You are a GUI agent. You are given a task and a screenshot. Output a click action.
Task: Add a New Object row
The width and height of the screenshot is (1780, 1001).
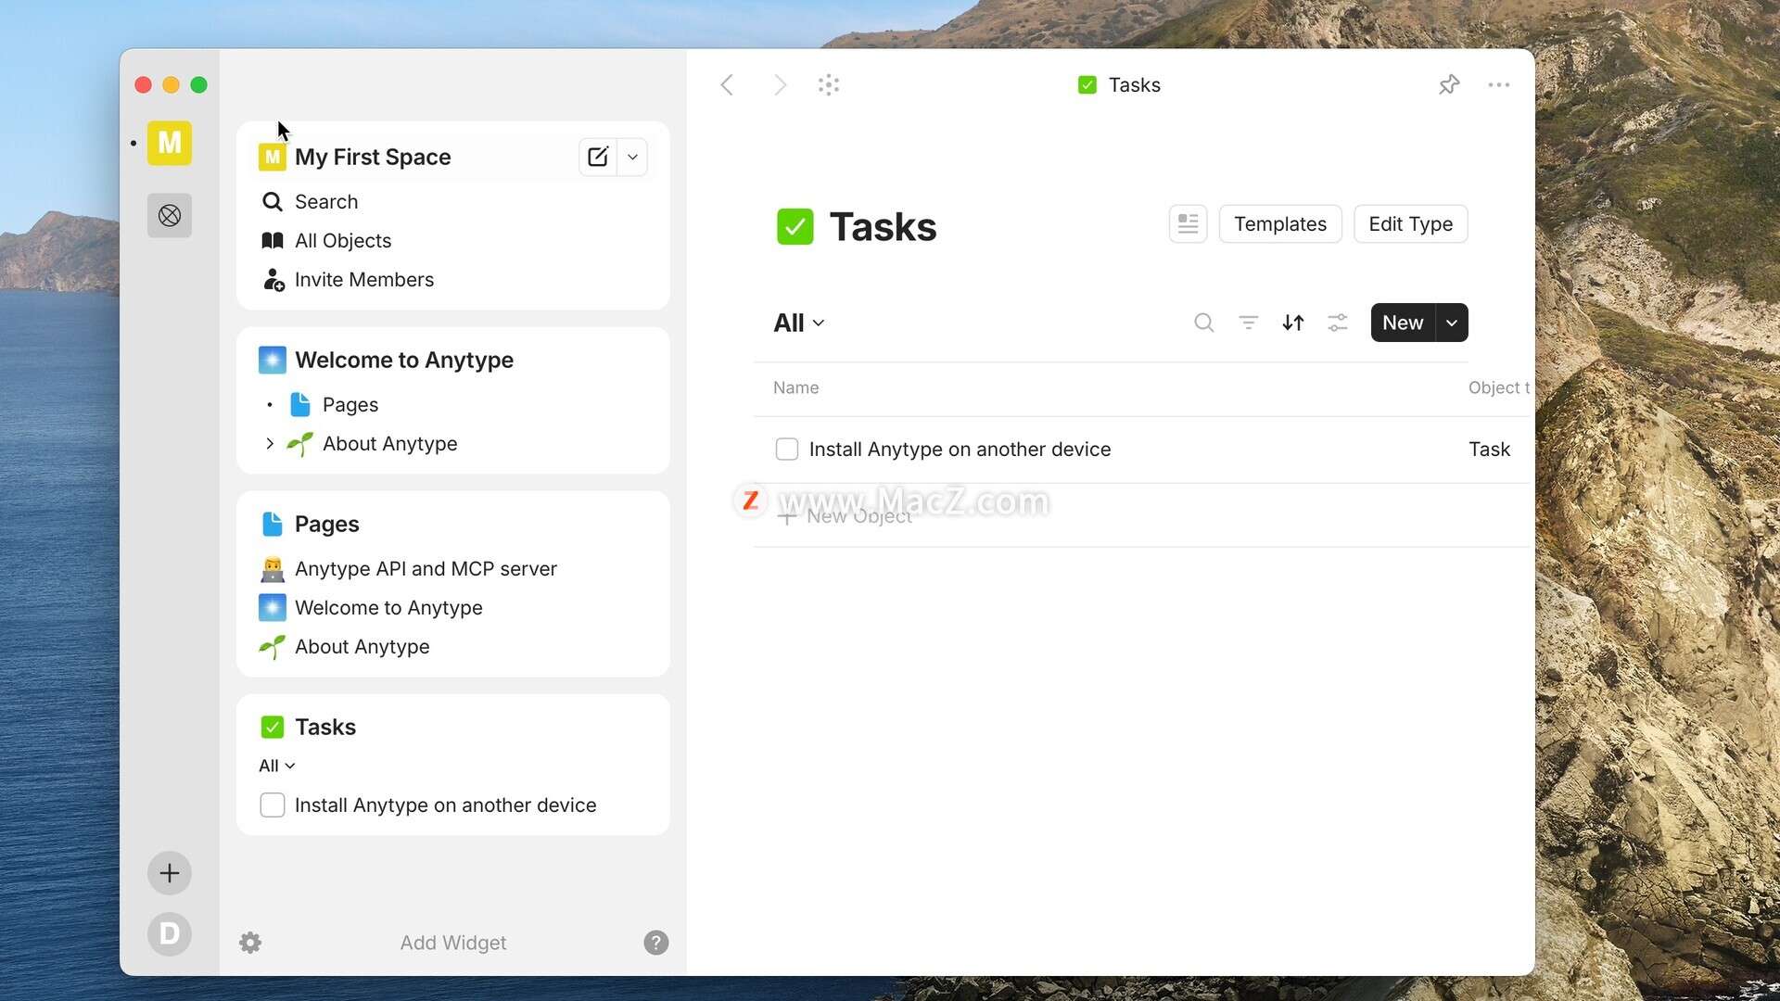(845, 516)
